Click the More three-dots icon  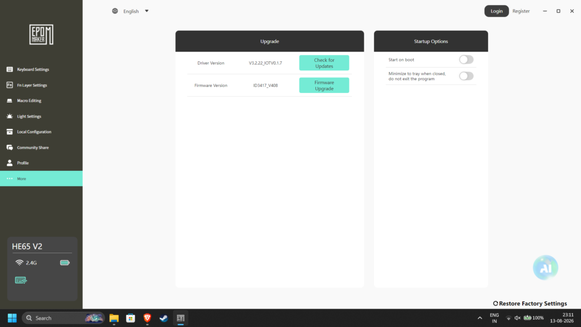10,178
